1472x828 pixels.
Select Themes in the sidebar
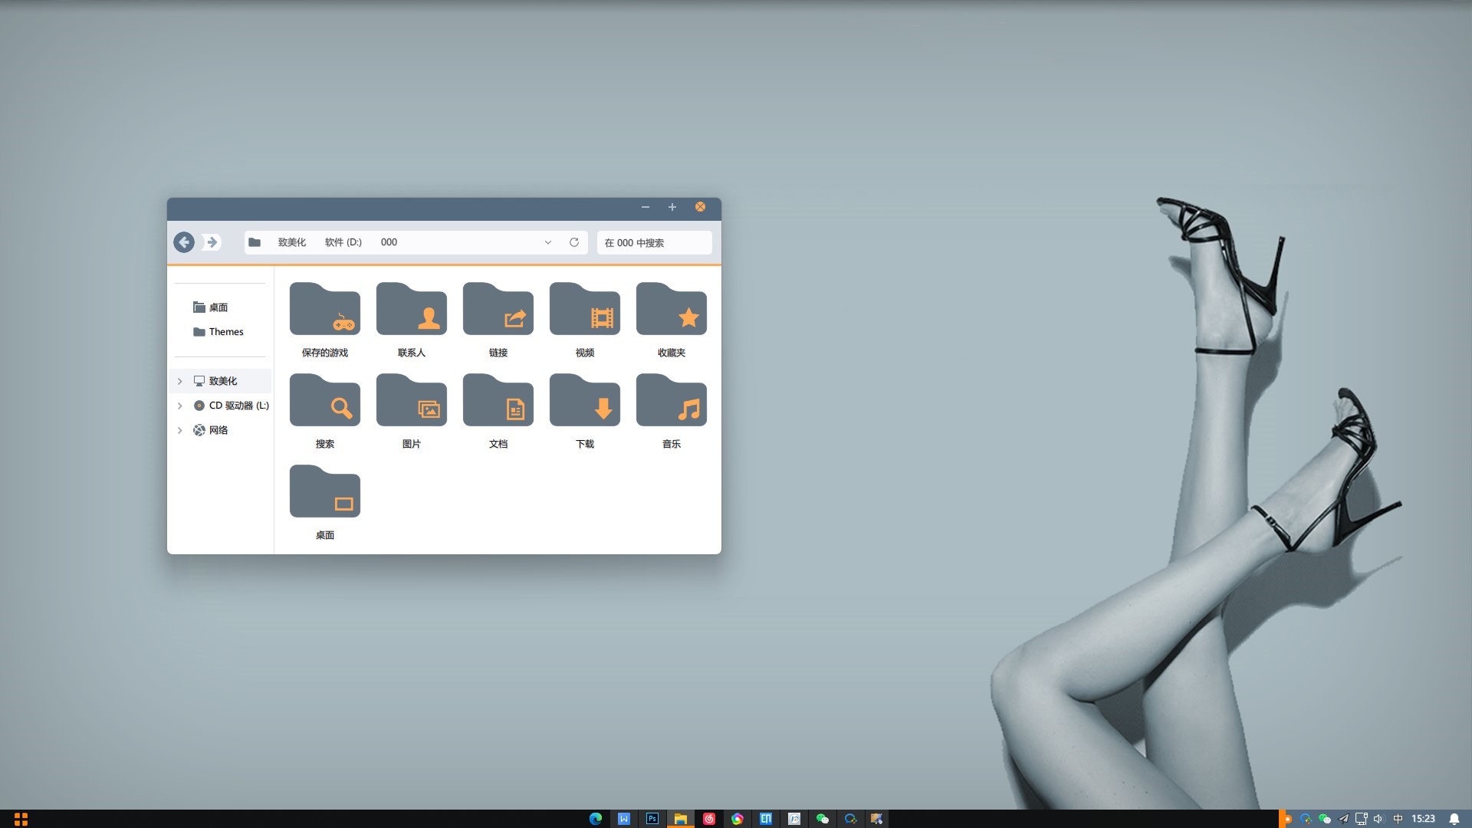coord(225,332)
